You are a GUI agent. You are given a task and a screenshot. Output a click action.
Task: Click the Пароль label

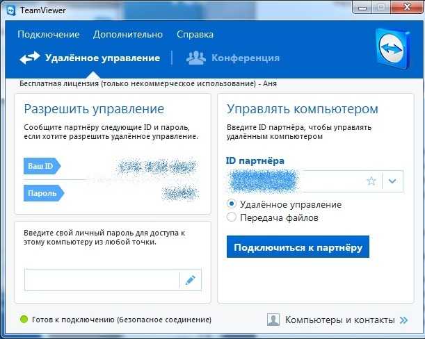coord(44,193)
